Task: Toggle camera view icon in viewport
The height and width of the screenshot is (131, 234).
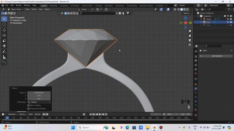Action: pos(190,40)
